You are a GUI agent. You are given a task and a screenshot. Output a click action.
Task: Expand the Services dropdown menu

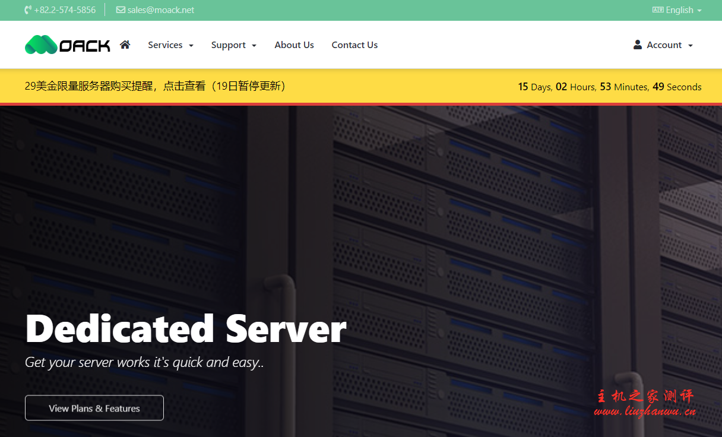(171, 45)
